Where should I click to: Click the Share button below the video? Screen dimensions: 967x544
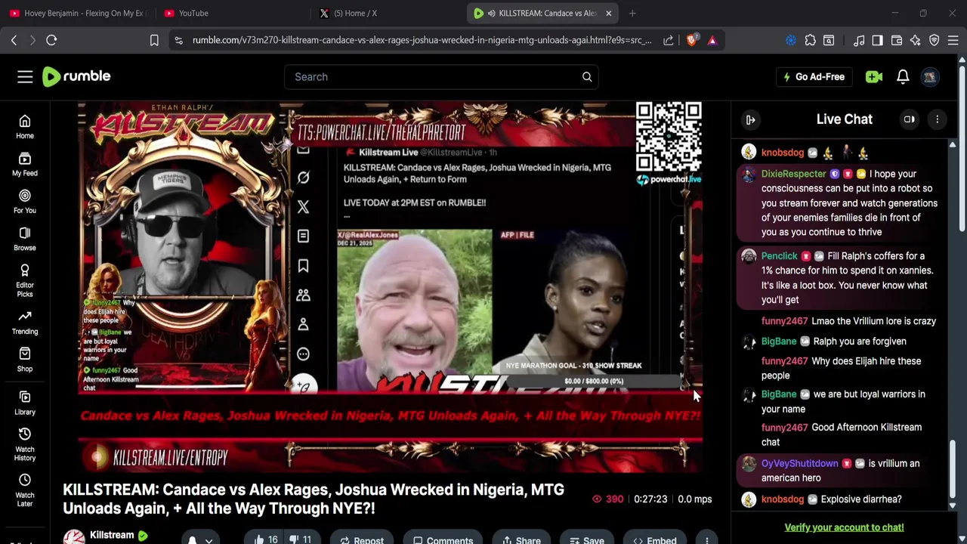521,539
